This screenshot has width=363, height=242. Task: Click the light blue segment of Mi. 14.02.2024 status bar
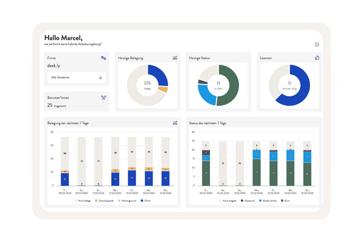tap(290, 155)
